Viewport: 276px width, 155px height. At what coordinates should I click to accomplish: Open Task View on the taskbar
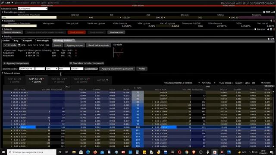click(x=67, y=152)
